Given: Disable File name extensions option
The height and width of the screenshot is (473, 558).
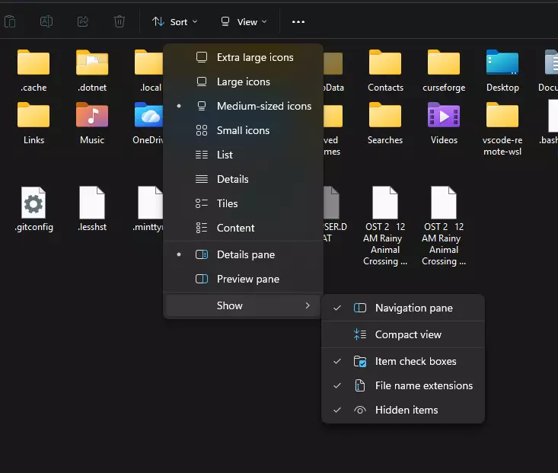Looking at the screenshot, I should (x=423, y=386).
